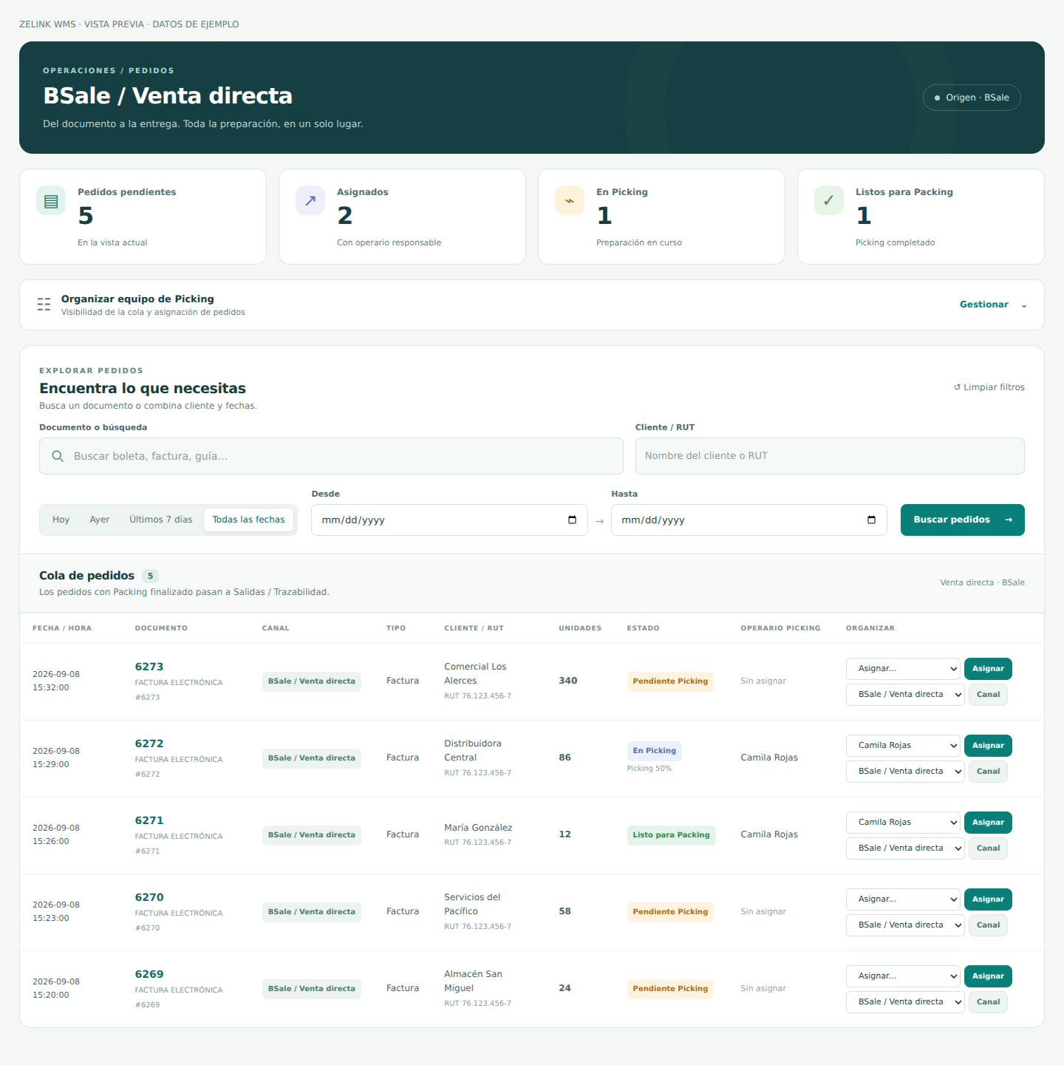
Task: Click Canal button for order 6269
Action: coord(988,1002)
